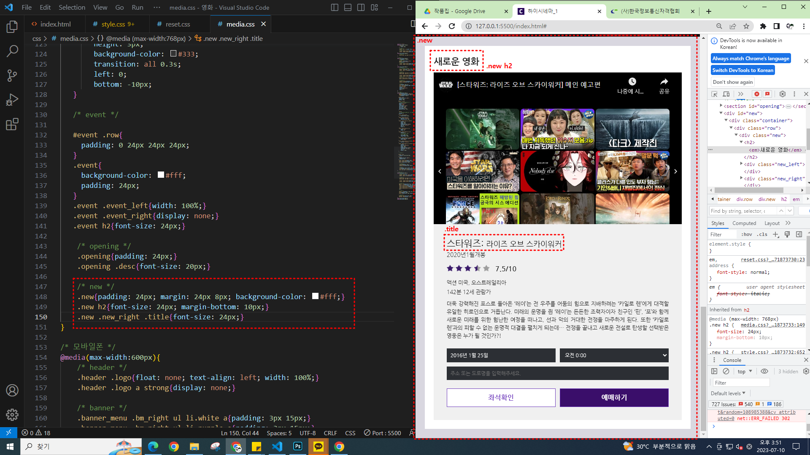810x455 pixels.
Task: Open the 오전 0:00 time dropdown
Action: click(614, 355)
